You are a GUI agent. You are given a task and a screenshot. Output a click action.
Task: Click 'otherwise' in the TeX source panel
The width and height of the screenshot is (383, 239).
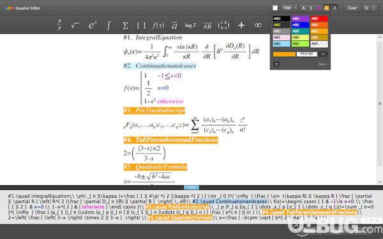[x=93, y=206]
